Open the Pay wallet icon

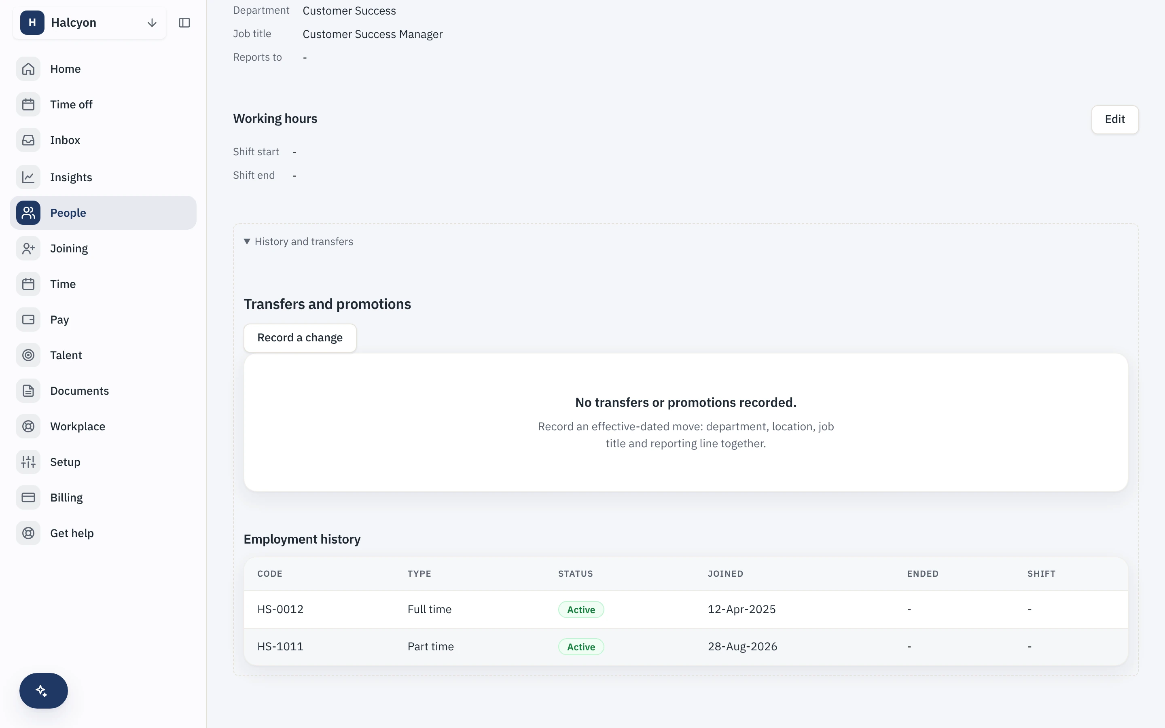pos(28,320)
